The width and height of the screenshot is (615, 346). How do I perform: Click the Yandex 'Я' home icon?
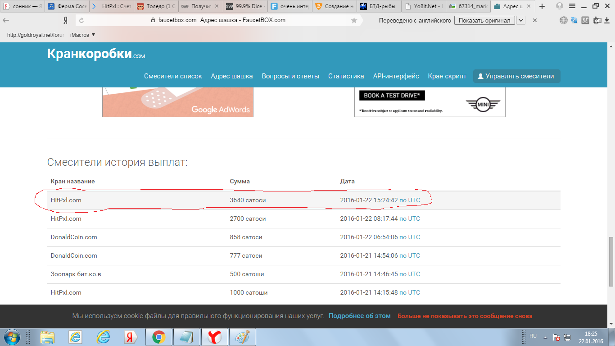pos(65,20)
